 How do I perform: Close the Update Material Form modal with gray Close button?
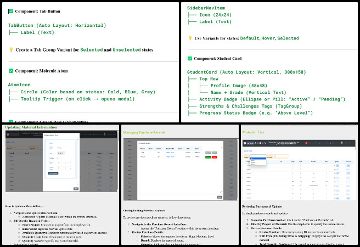(x=76, y=189)
